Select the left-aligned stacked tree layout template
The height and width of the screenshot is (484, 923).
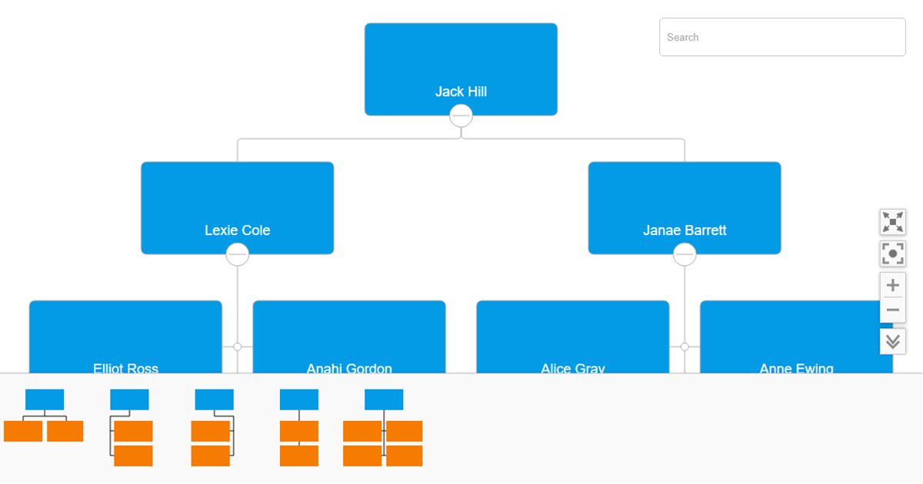point(131,426)
